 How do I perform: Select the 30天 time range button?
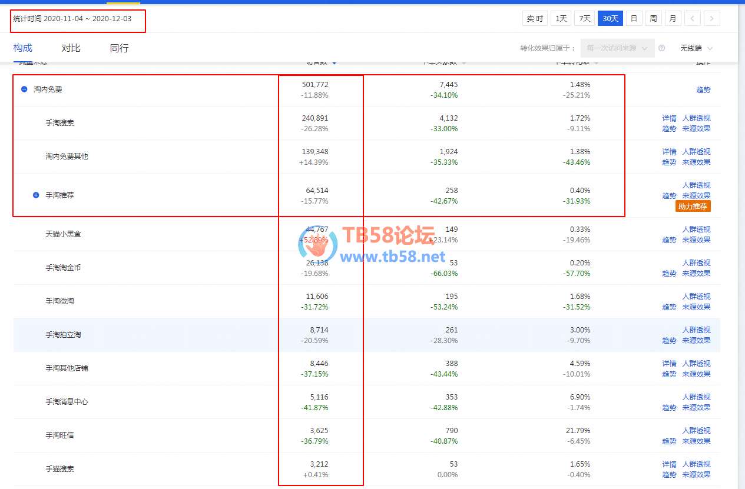click(x=610, y=19)
